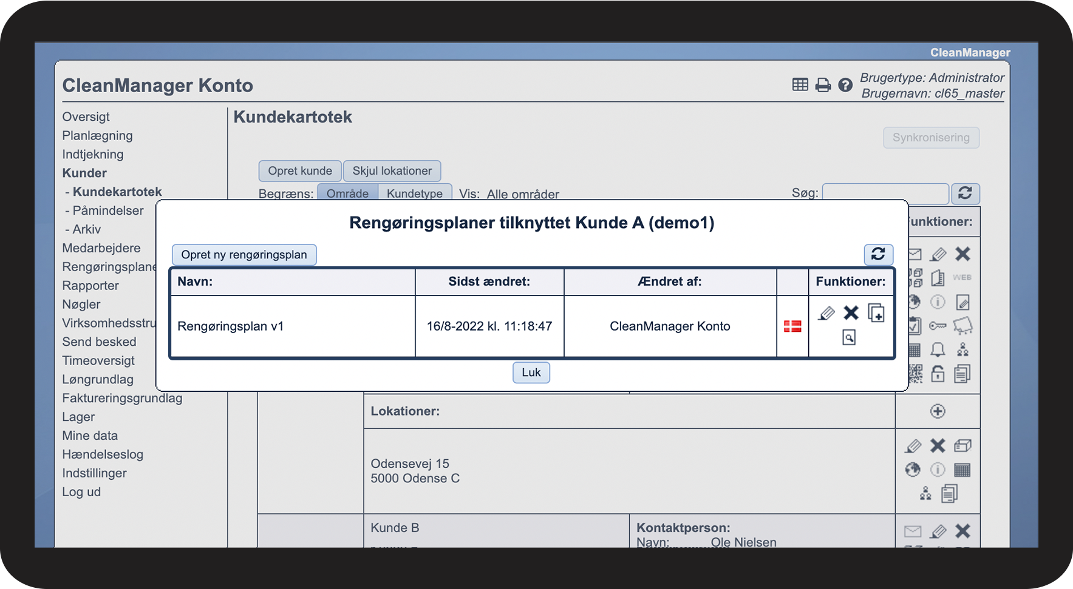
Task: Add a location with the plus icon
Action: tap(938, 411)
